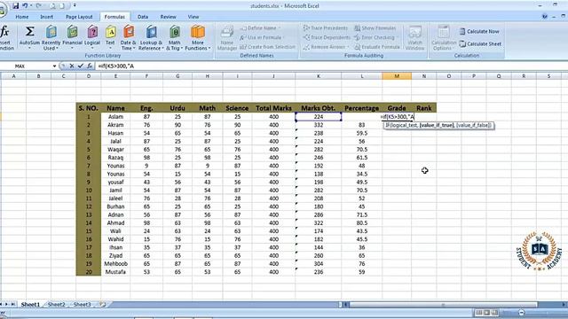Screen dimensions: 568x319
Task: Open the AutoSum function
Action: click(29, 37)
